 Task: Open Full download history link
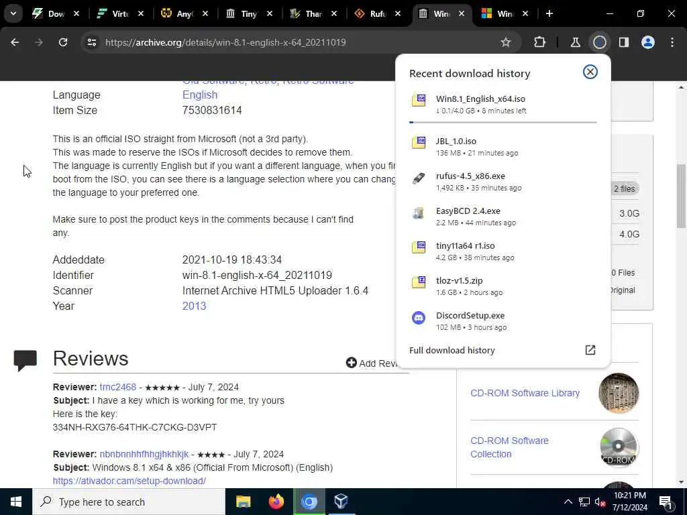[452, 350]
